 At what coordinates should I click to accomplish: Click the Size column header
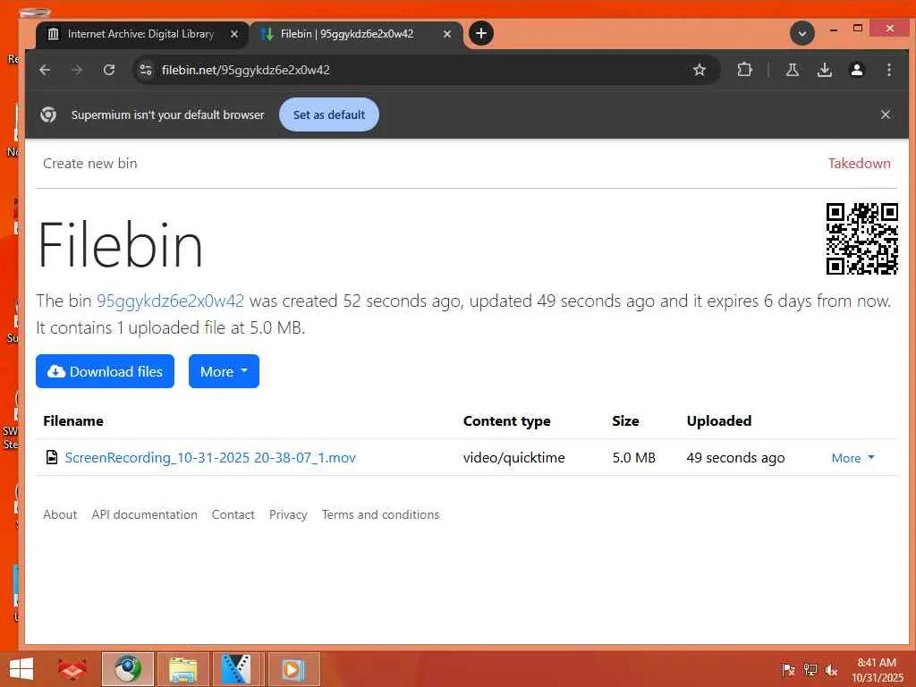click(x=625, y=421)
